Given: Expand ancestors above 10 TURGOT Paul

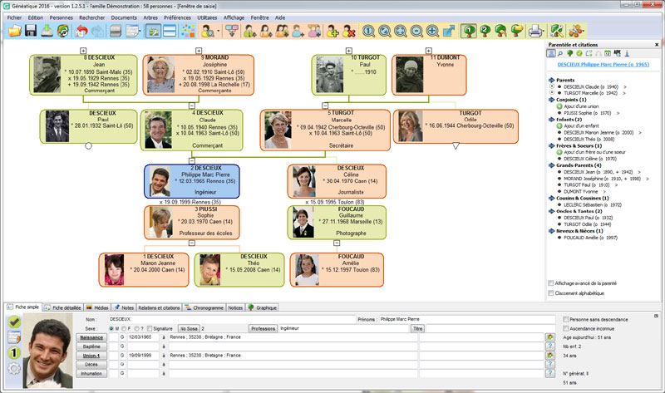Looking at the screenshot, I should (x=348, y=51).
